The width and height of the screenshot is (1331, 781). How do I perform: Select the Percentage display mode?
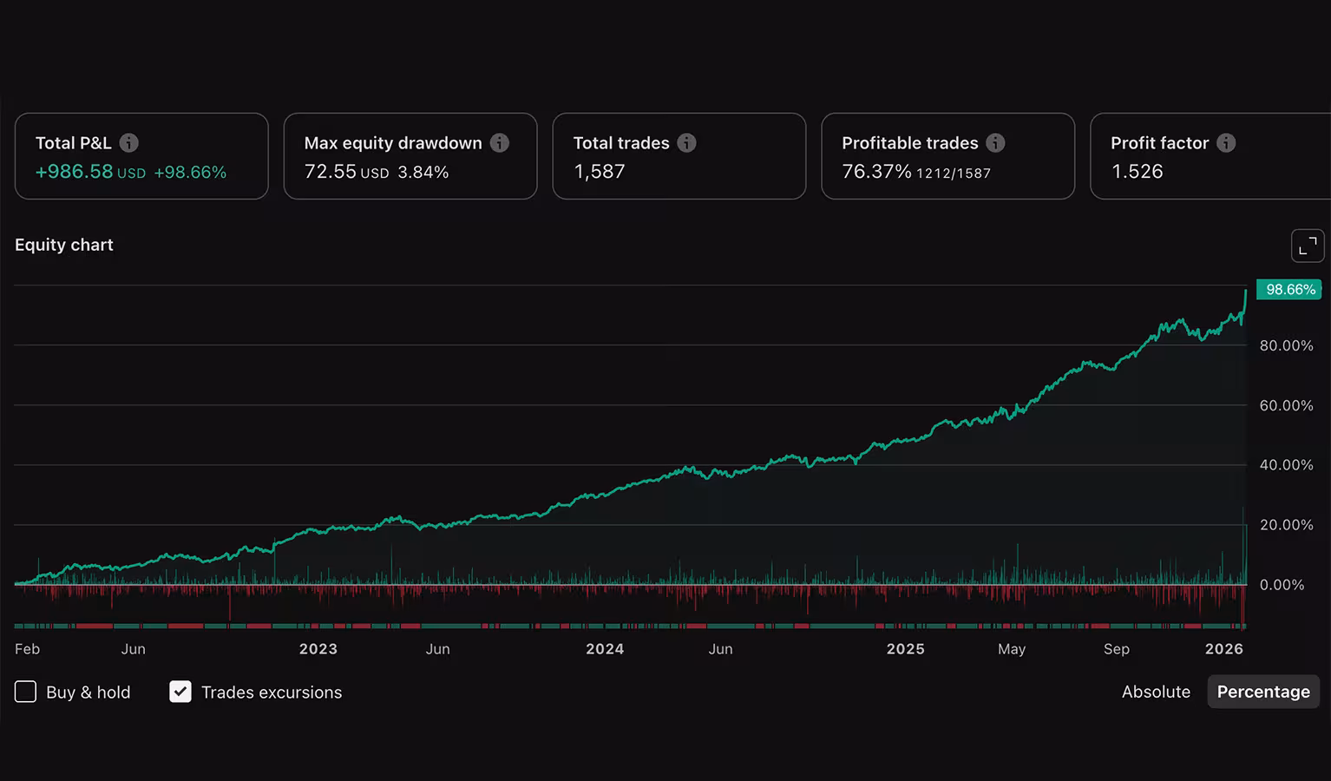click(x=1263, y=692)
